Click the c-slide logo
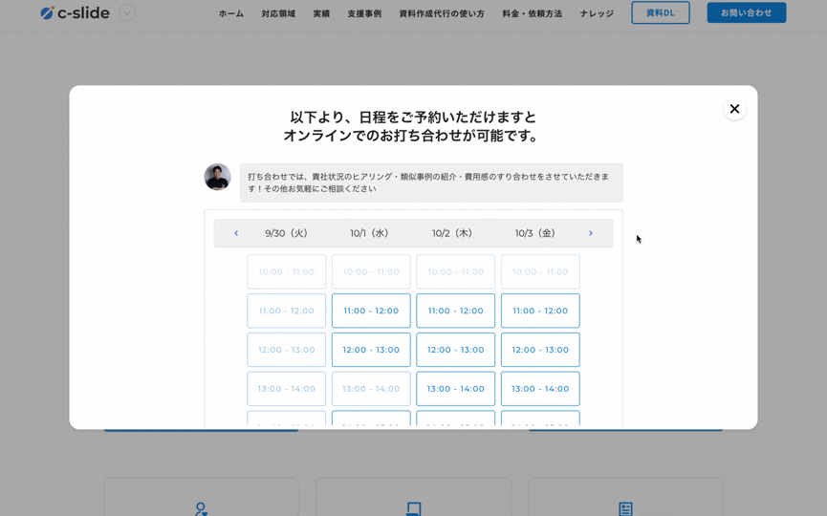This screenshot has width=827, height=516. coord(75,13)
